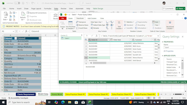The width and height of the screenshot is (187, 105).
Task: Open Extra Practice Sheet #1 tab
Action: tap(75, 94)
